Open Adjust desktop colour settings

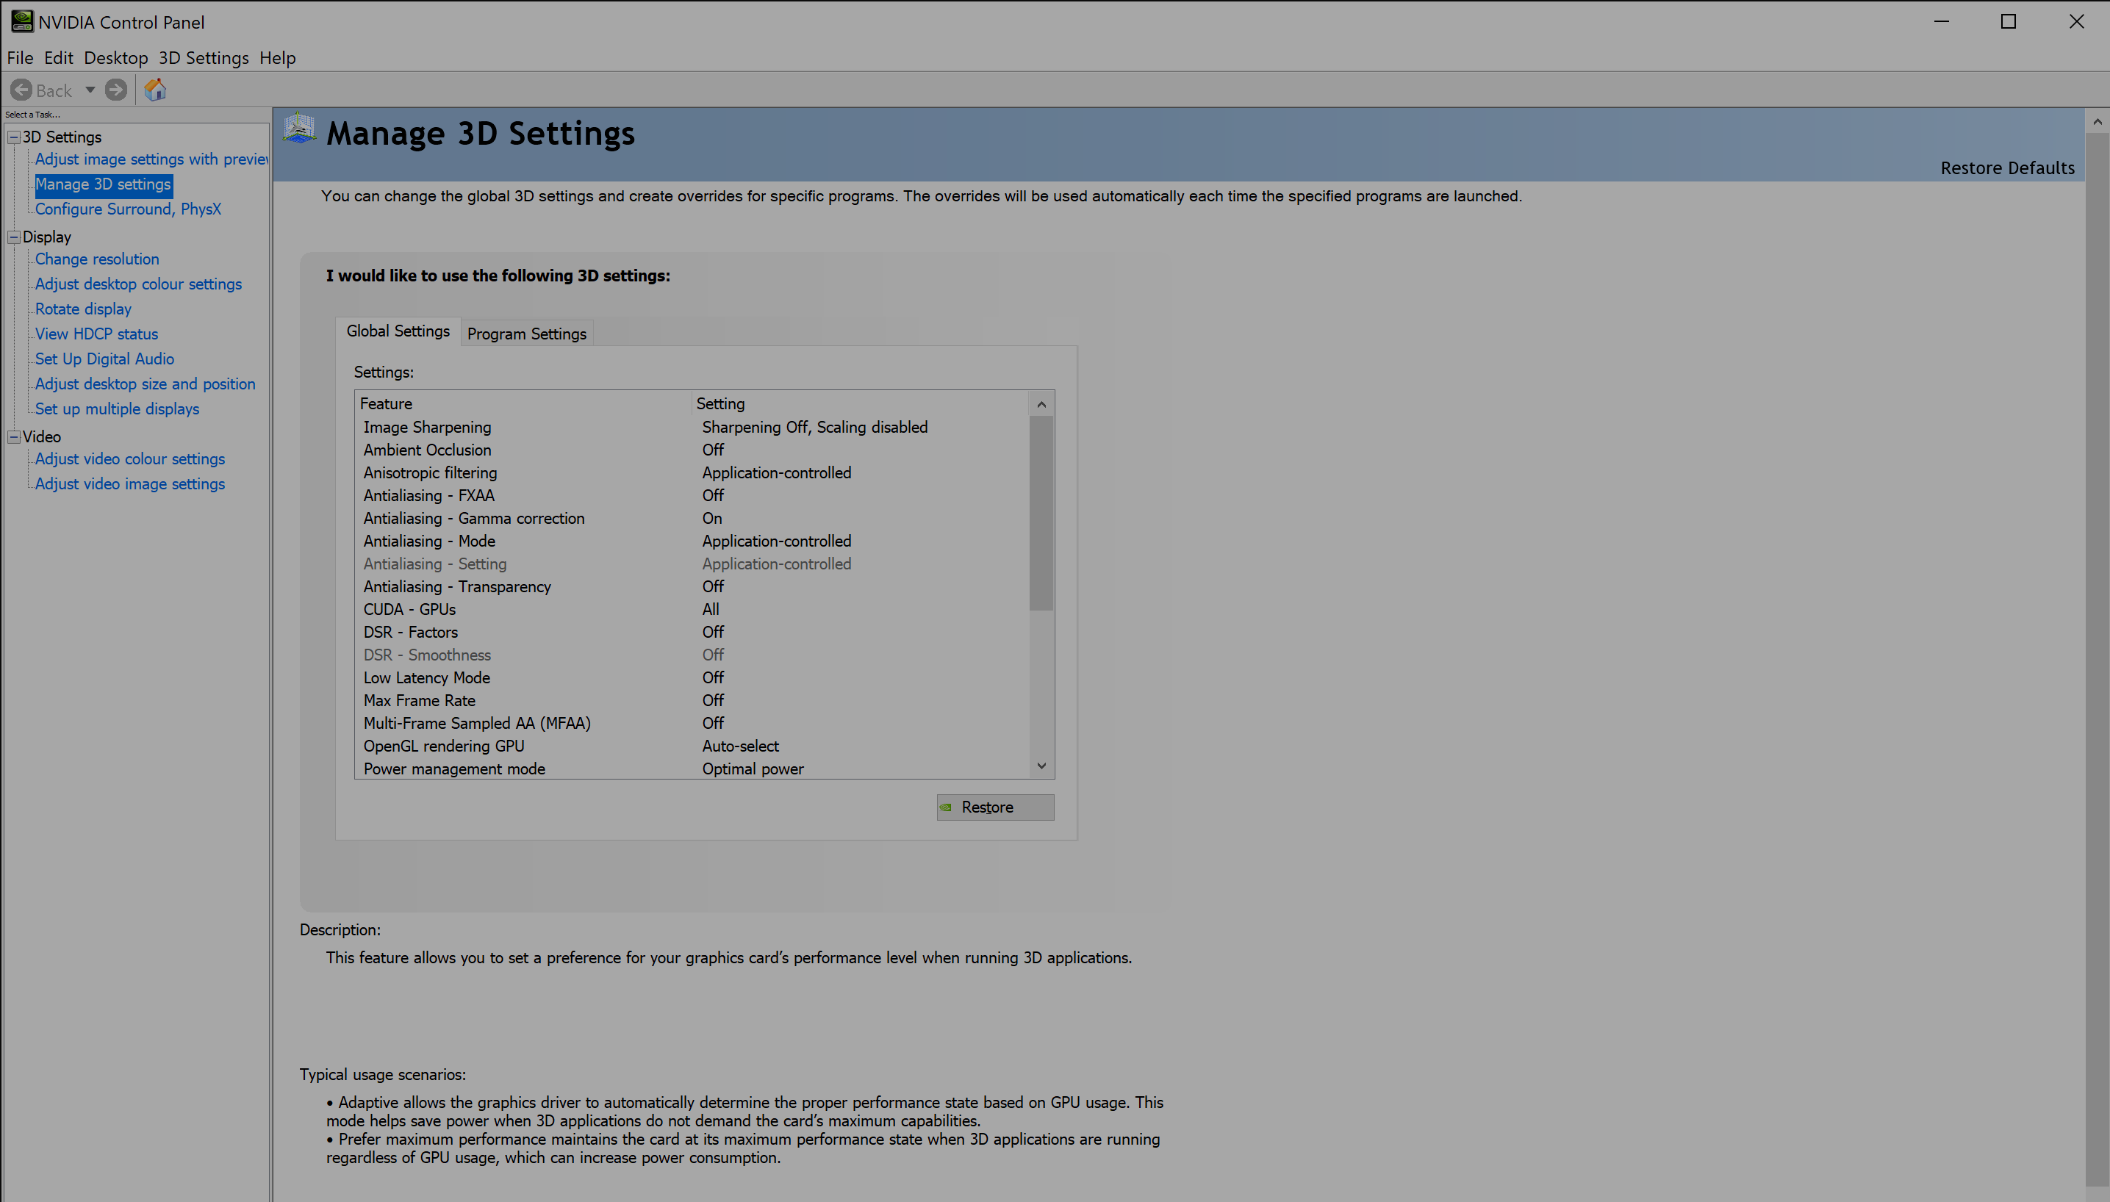[x=139, y=284]
